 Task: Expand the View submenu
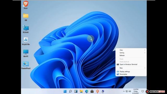[x=131, y=50]
